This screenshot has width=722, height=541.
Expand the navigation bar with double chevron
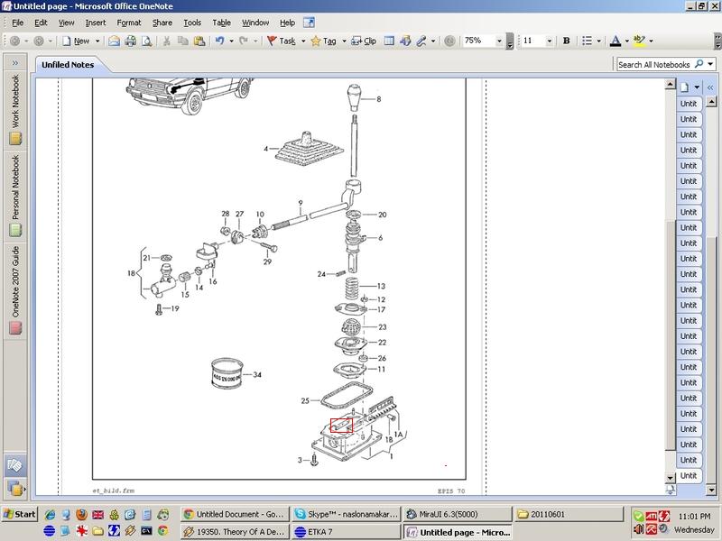(14, 64)
